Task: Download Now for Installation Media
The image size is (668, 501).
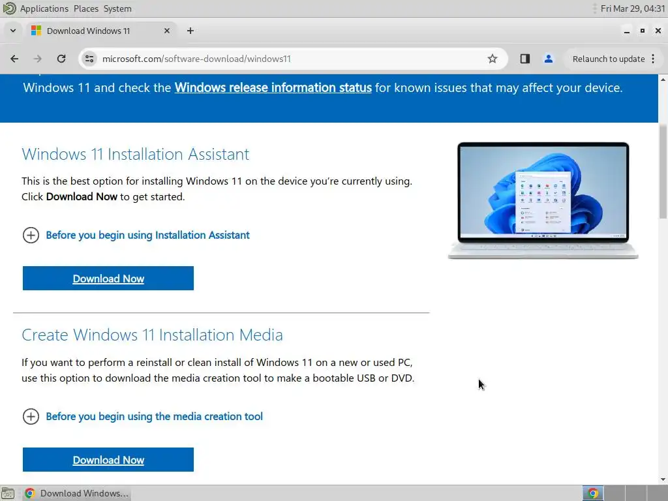Action: (108, 460)
